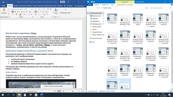Click the Copy icon in Word clipboard group
The width and height of the screenshot is (173, 97).
(9, 12)
